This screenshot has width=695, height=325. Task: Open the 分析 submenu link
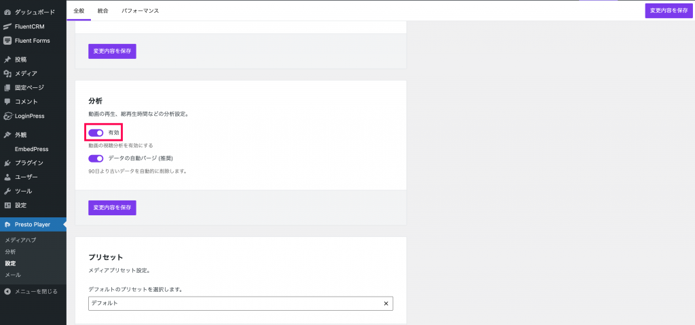tap(10, 252)
